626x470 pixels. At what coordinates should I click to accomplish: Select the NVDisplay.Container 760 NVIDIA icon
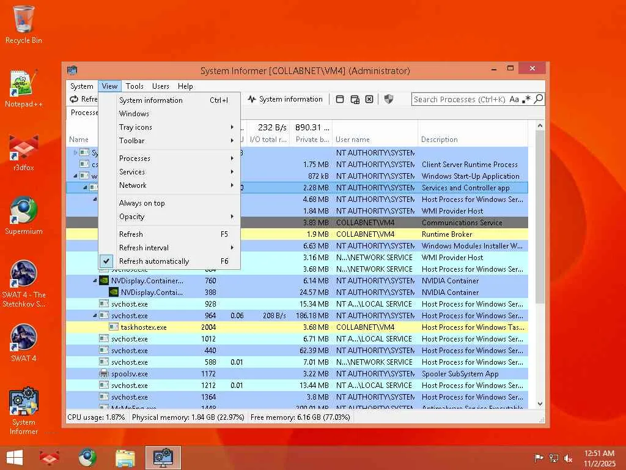104,280
